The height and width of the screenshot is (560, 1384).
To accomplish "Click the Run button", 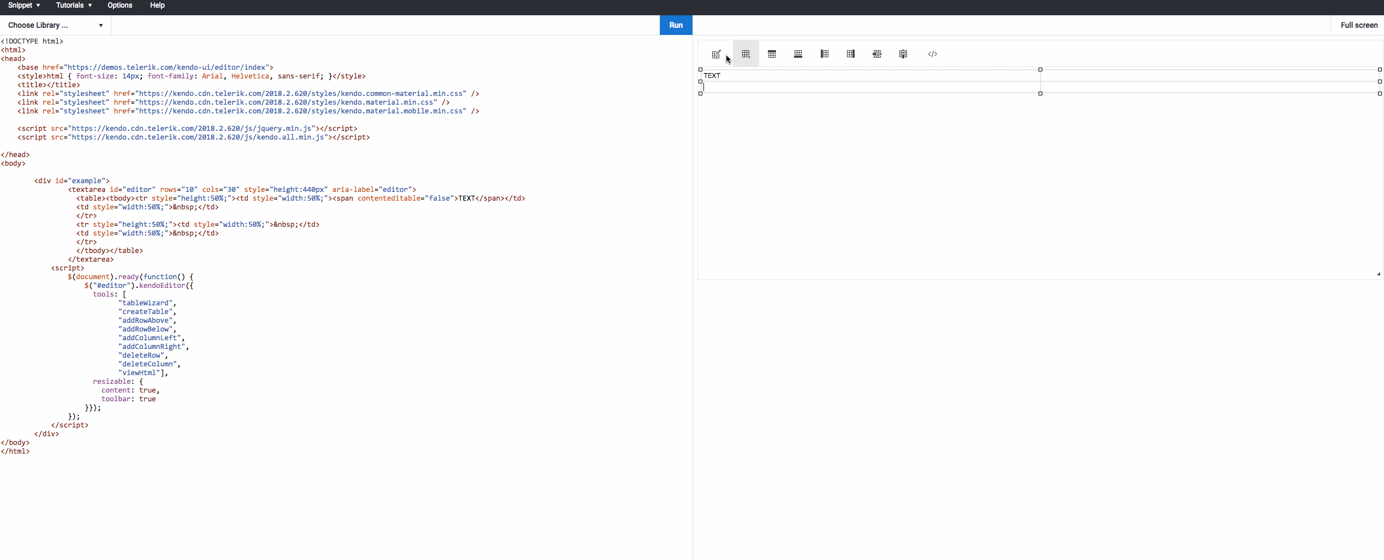I will (676, 25).
